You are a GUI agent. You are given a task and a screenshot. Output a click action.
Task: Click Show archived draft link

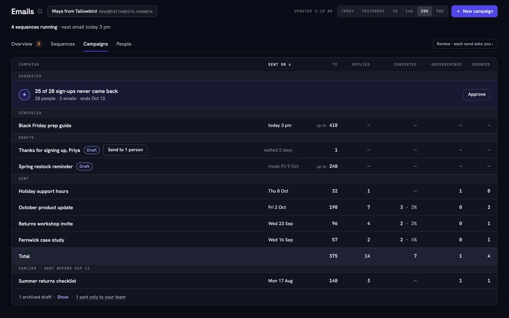click(63, 297)
